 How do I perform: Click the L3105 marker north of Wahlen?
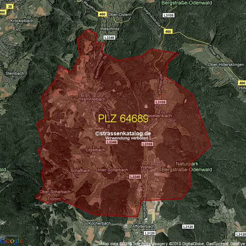click(147, 144)
